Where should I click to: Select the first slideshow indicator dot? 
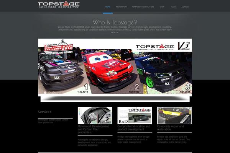[x=45, y=93]
